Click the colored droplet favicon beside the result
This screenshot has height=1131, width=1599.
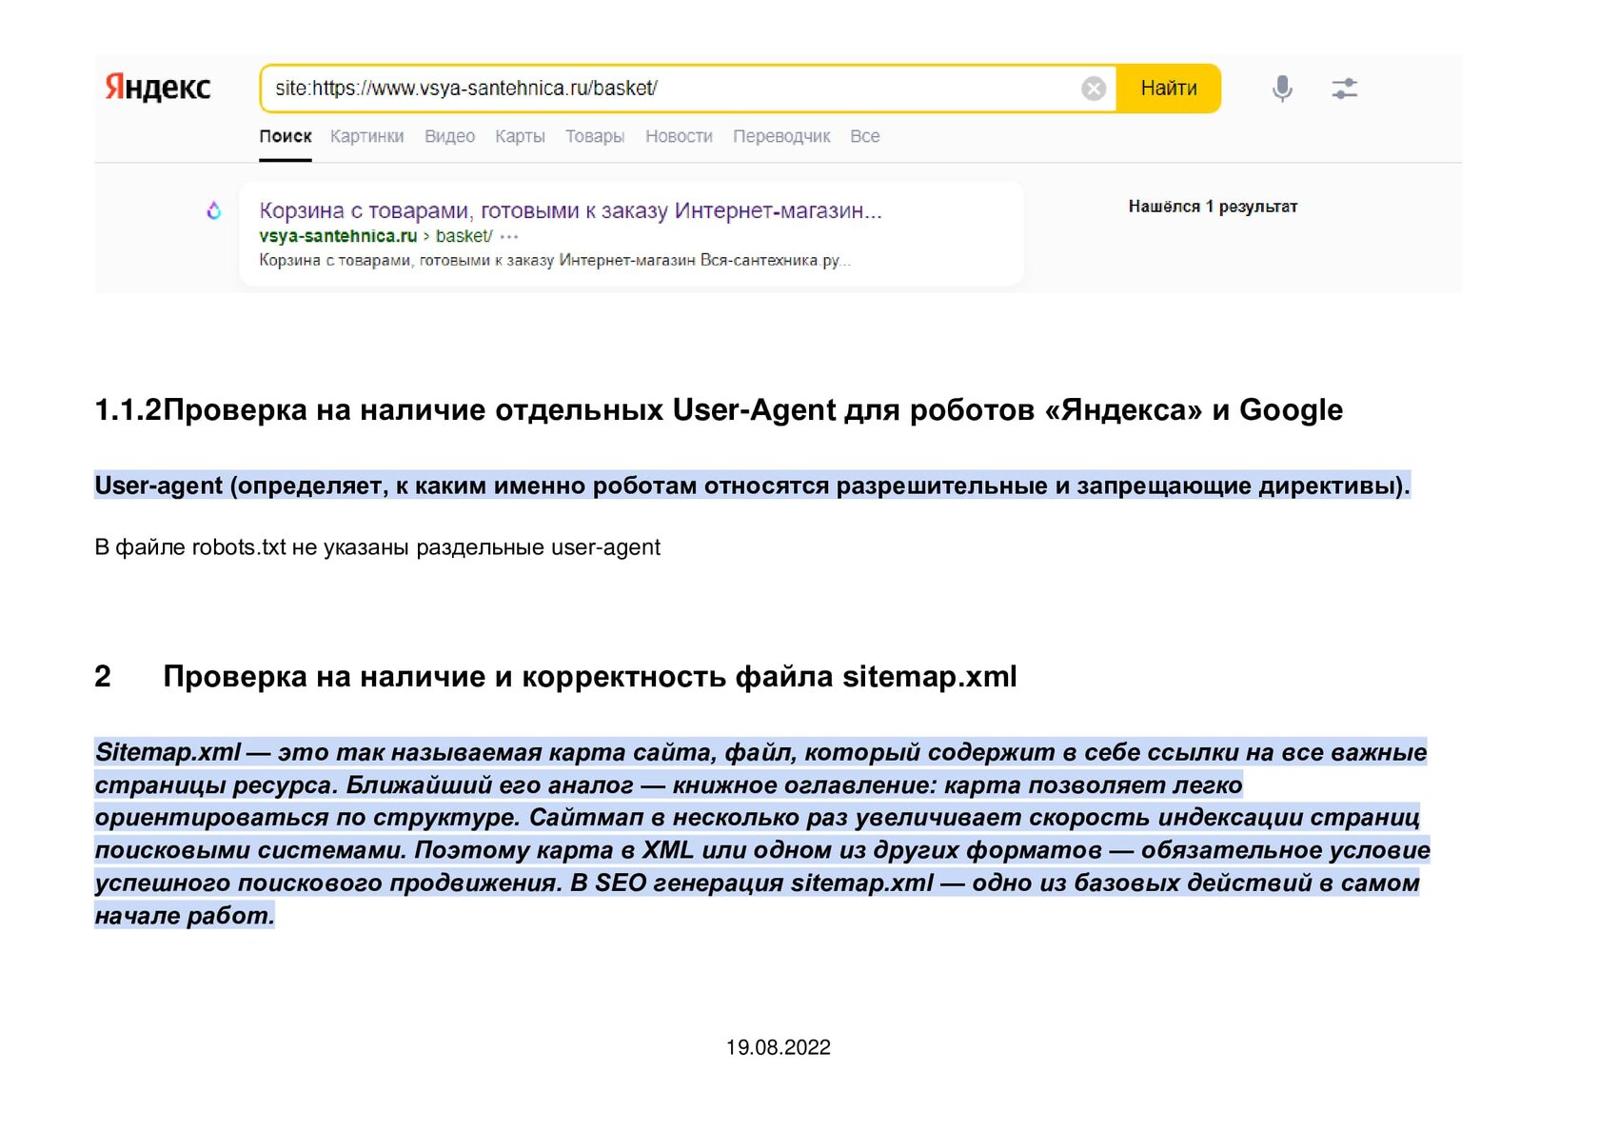coord(214,210)
